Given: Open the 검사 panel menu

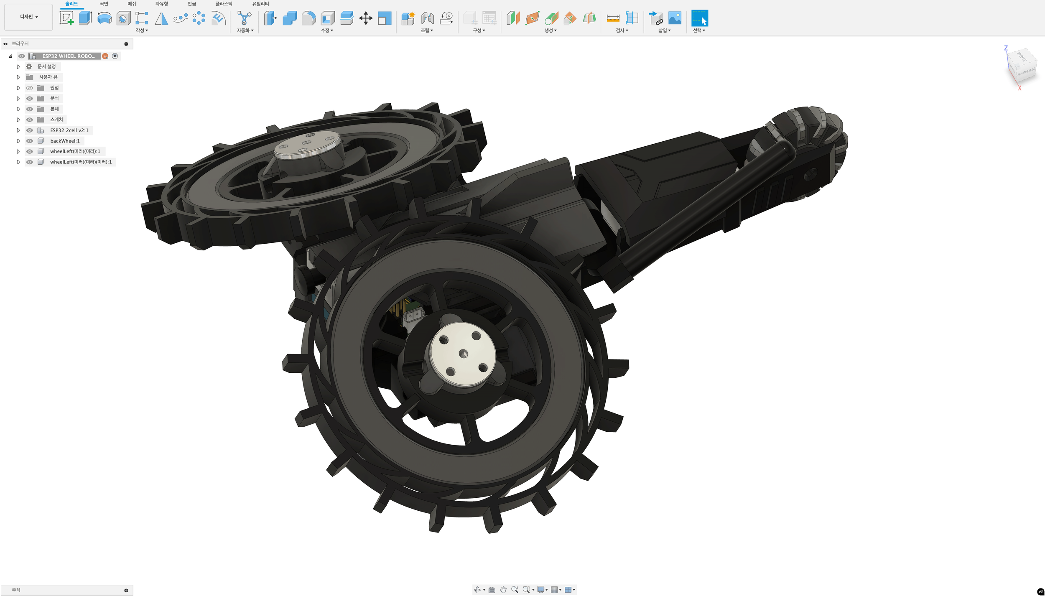Looking at the screenshot, I should point(622,31).
